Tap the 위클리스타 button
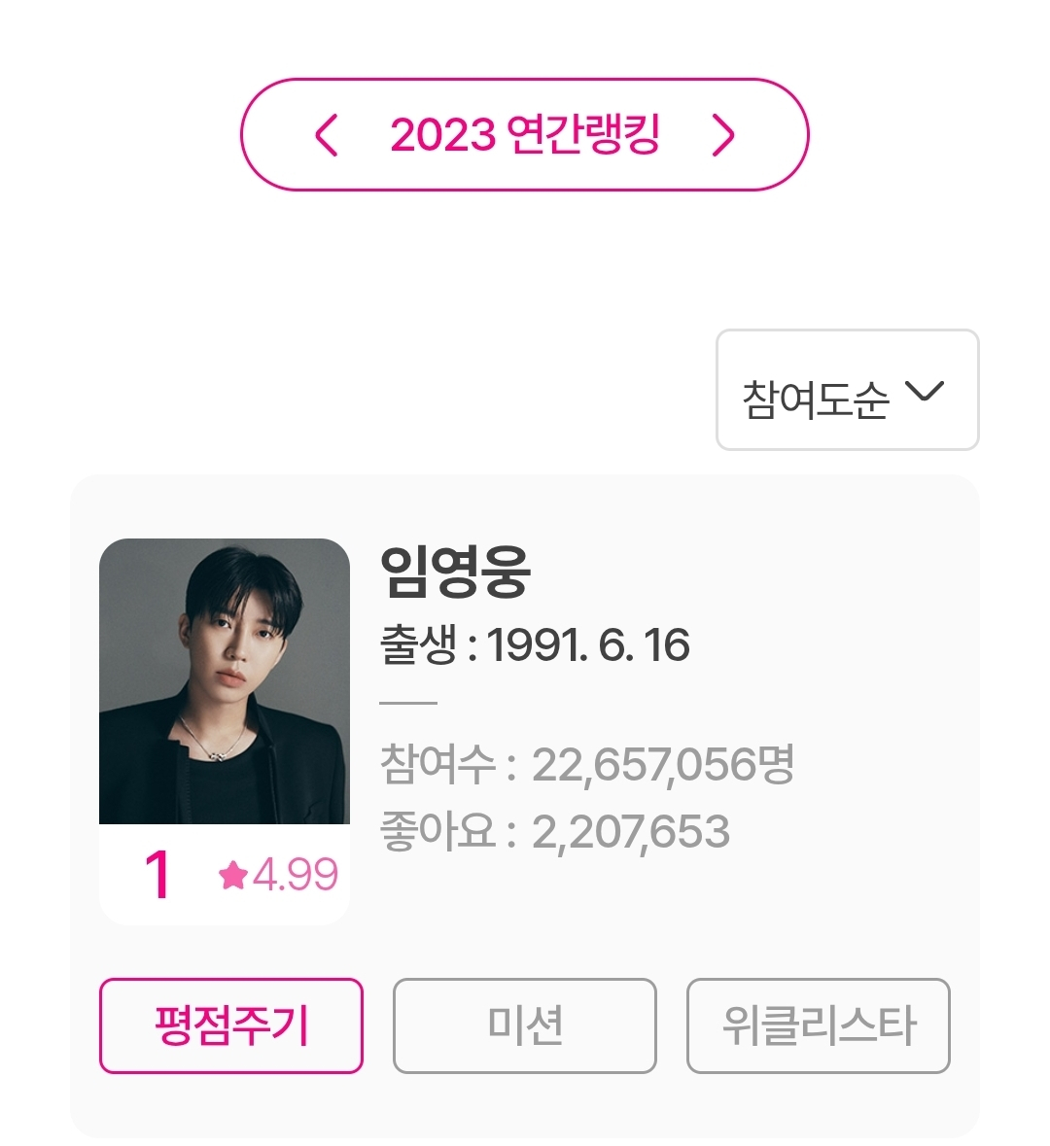Viewport: 1050px width, 1146px height. tap(819, 1025)
